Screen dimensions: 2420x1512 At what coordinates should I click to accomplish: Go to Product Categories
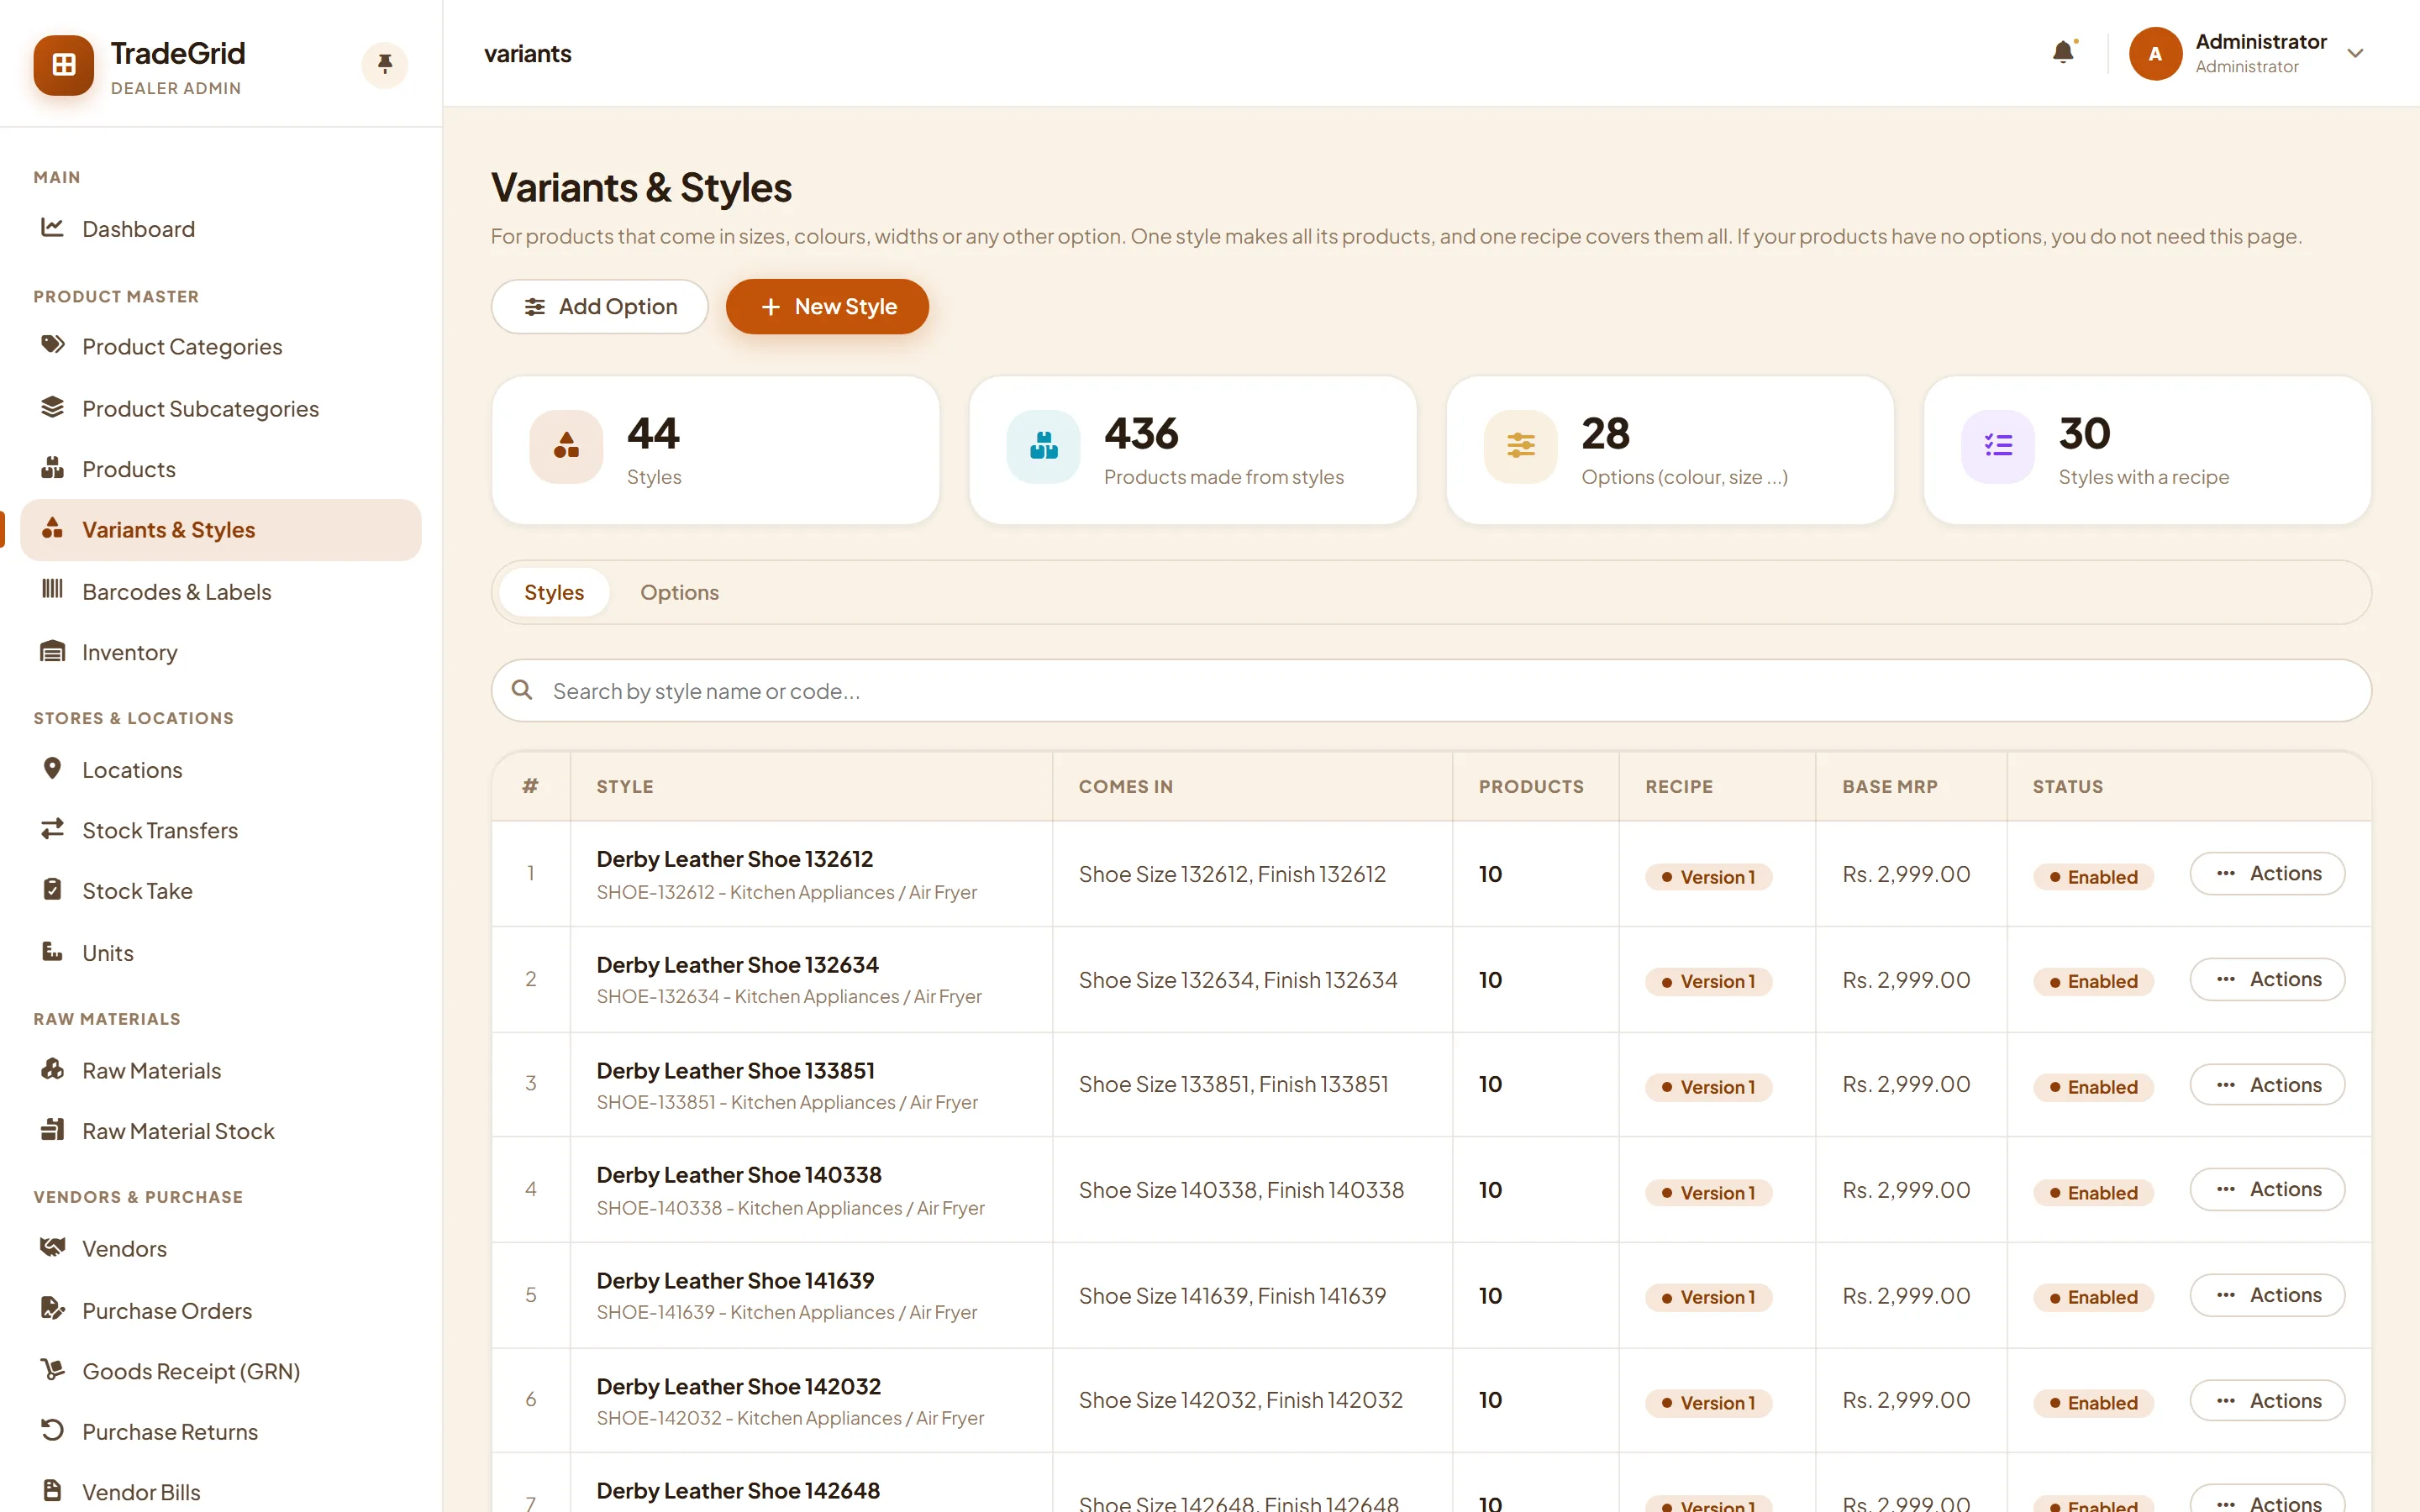221,346
